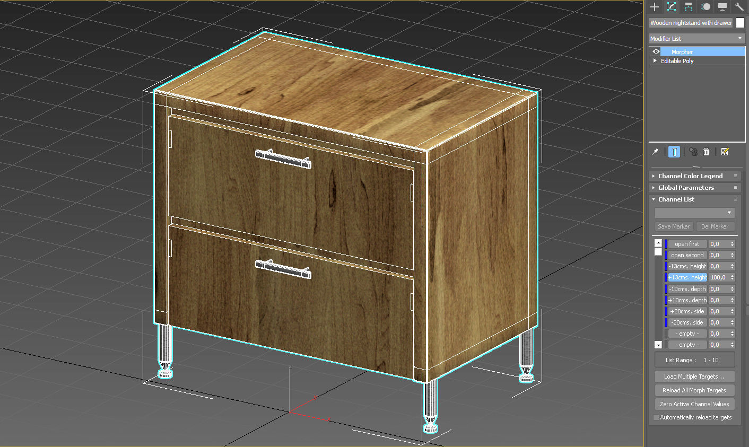Viewport: 749px width, 447px height.
Task: Open the Modifier List dropdown
Action: pos(697,38)
